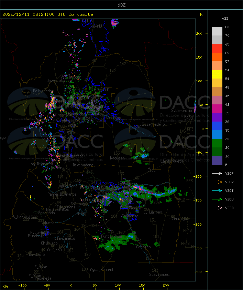Click the Nihuil place label
The width and height of the screenshot is (243, 290).
(83, 214)
